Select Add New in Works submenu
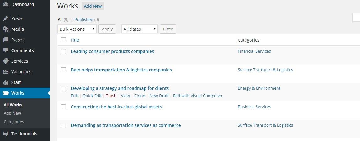The width and height of the screenshot is (360, 141). (13, 113)
